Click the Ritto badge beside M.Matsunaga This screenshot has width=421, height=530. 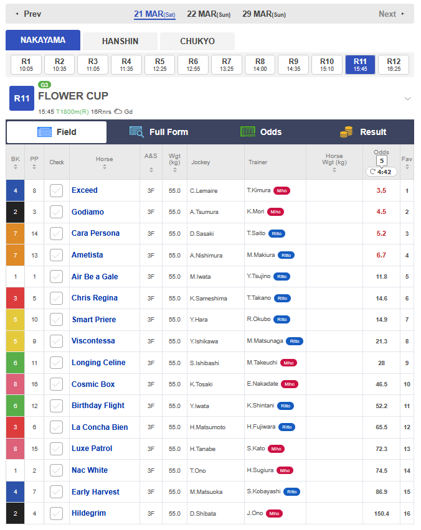[295, 341]
